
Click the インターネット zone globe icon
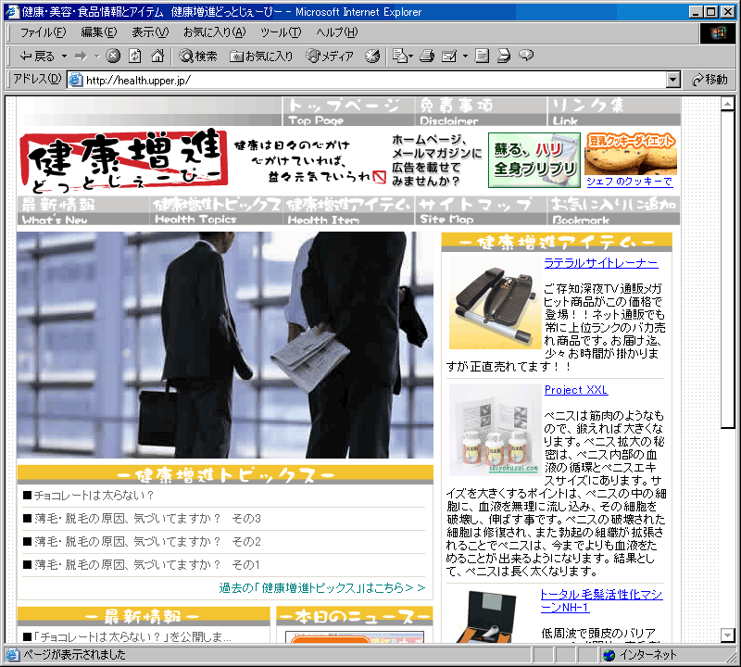(609, 655)
